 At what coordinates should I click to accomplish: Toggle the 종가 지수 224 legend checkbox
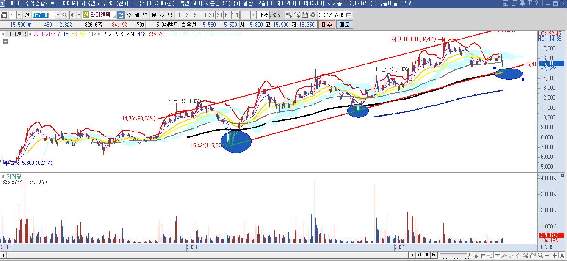tap(99, 34)
